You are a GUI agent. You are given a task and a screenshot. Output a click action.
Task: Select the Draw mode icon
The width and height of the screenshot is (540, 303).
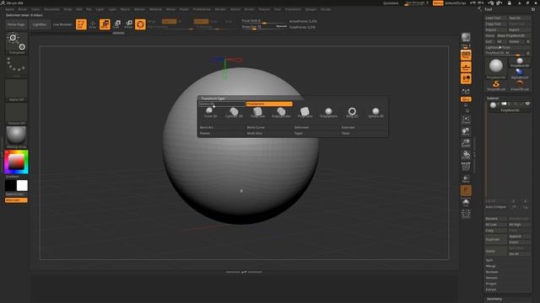[x=93, y=24]
